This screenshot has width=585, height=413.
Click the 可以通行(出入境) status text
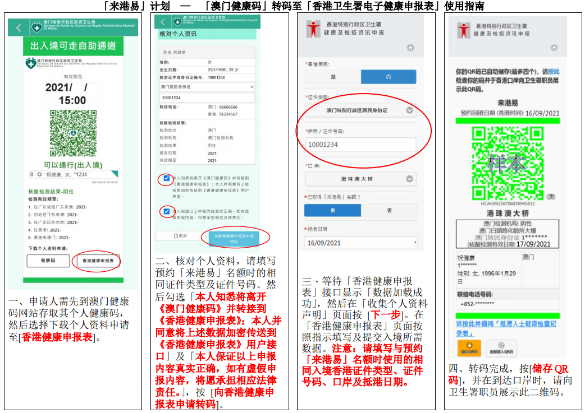point(73,165)
